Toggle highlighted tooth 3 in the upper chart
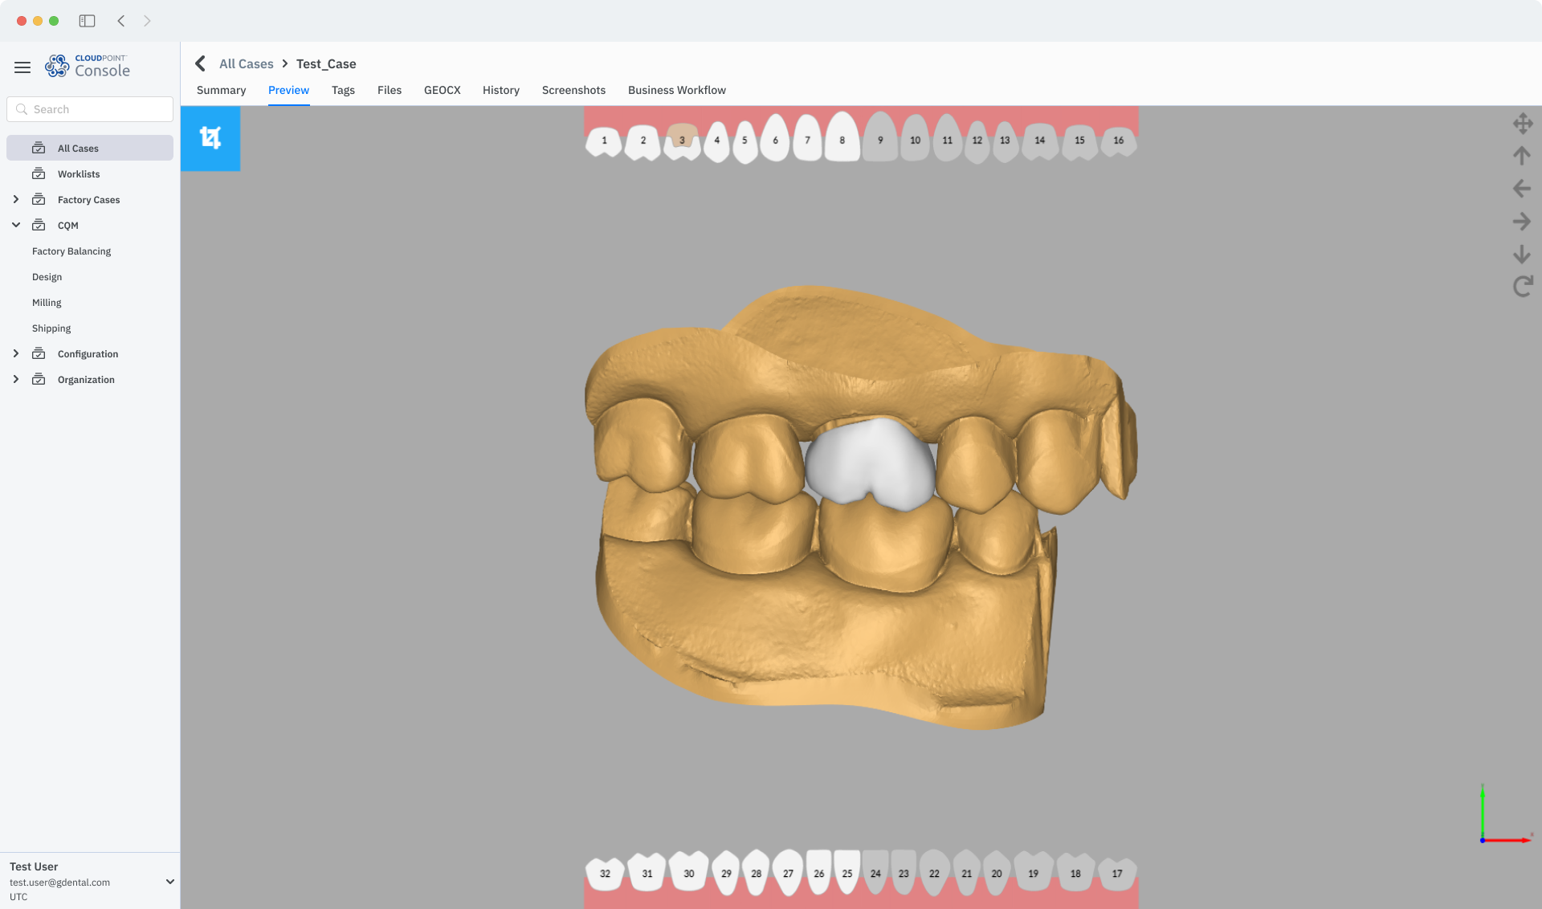Image resolution: width=1542 pixels, height=909 pixels. pos(682,141)
